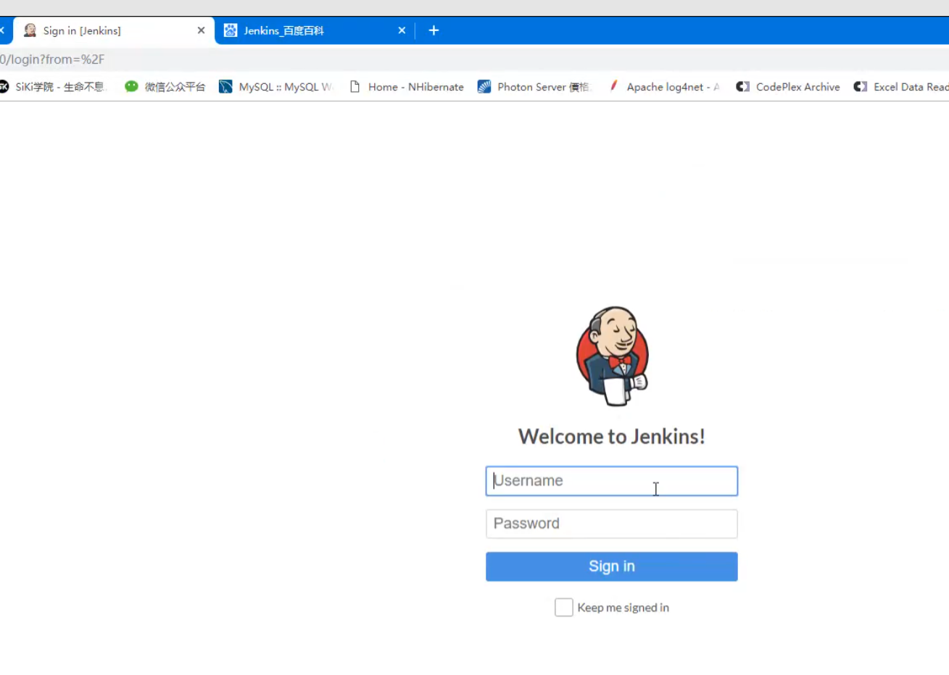Viewport: 949px width, 675px height.
Task: Focus the Password input field
Action: point(611,524)
